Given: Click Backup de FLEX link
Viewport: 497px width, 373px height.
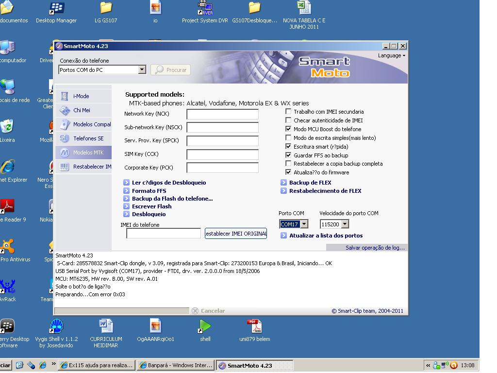Looking at the screenshot, I should (310, 183).
